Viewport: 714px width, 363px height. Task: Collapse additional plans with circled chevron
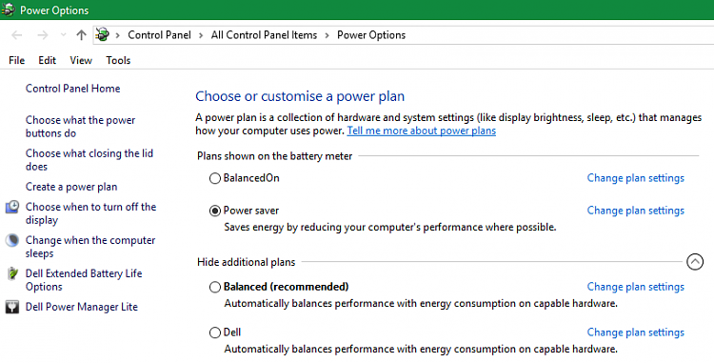click(695, 262)
